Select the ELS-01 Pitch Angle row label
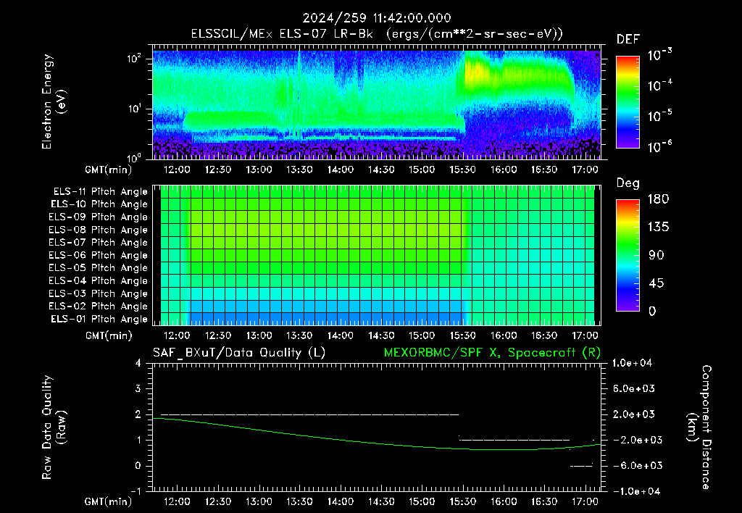This screenshot has height=513, width=742. [99, 319]
